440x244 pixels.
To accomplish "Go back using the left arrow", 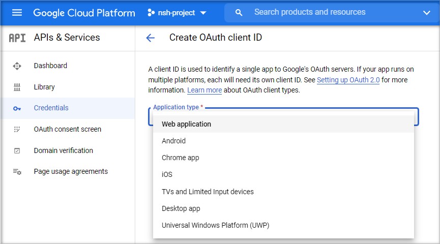I will click(151, 38).
